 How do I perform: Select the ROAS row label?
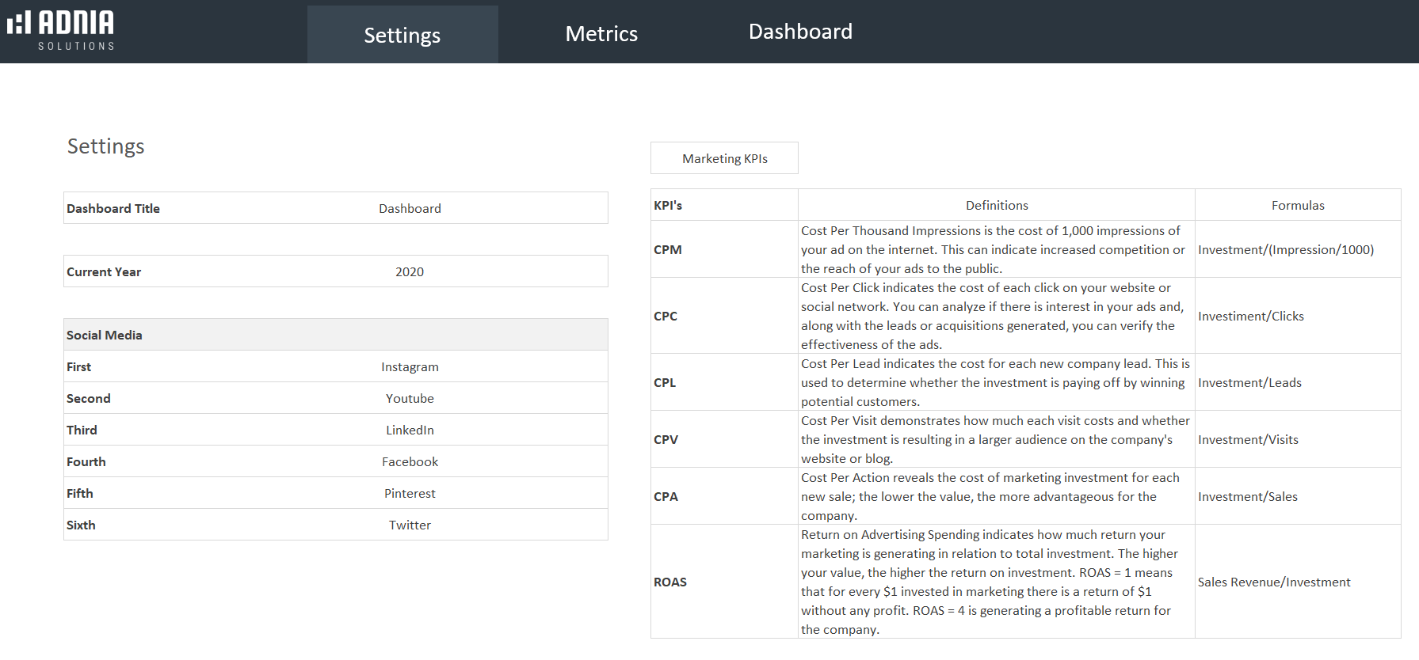(x=670, y=582)
